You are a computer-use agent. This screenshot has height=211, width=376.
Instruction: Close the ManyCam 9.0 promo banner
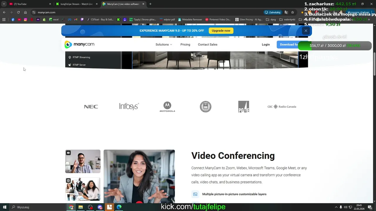[306, 30]
